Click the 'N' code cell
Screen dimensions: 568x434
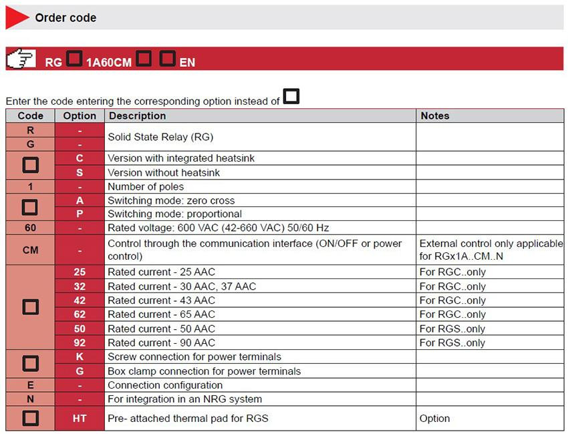pos(31,399)
